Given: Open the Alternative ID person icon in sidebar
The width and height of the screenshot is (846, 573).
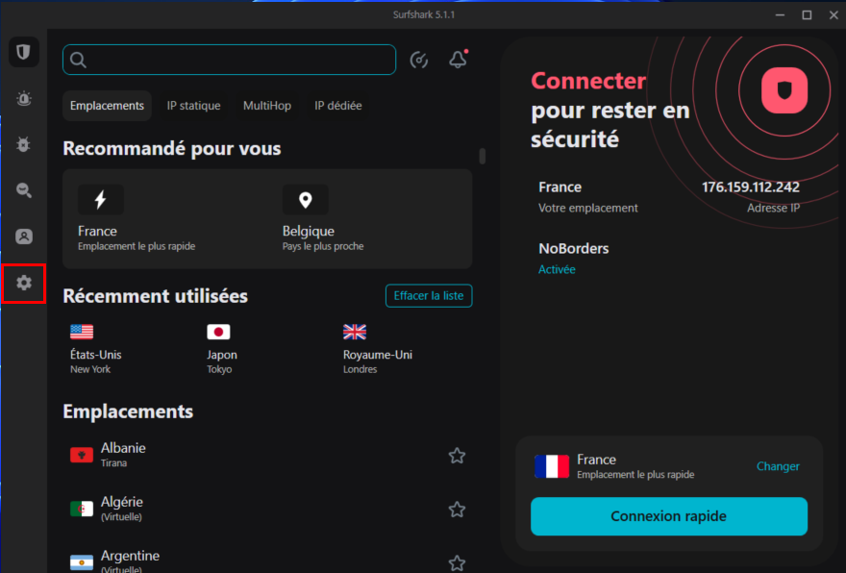Looking at the screenshot, I should coord(24,237).
